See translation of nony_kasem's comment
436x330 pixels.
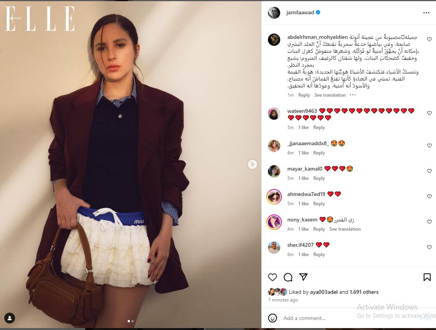[345, 229]
